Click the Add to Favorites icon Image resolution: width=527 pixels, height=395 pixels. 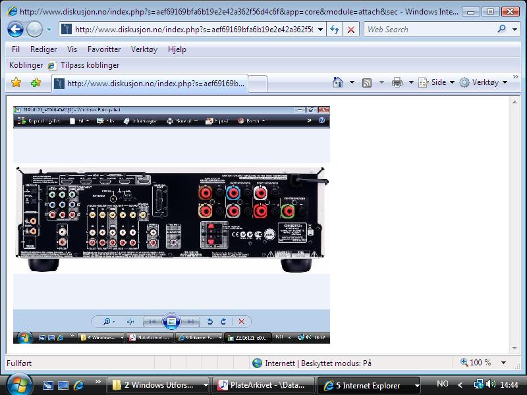coord(36,82)
